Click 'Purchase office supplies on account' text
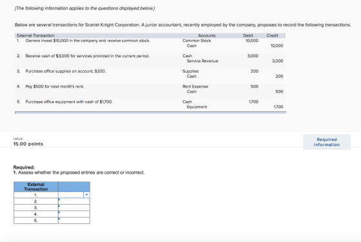The width and height of the screenshot is (361, 242). (66, 71)
